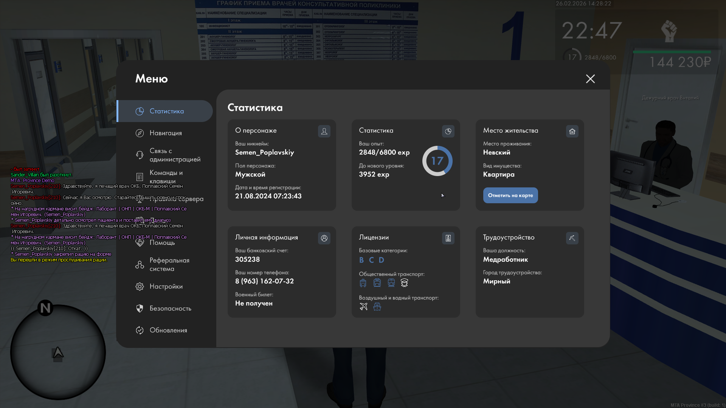Screen dimensions: 726x408
Task: Click the person circle icon in Личная информация
Action: click(x=324, y=238)
